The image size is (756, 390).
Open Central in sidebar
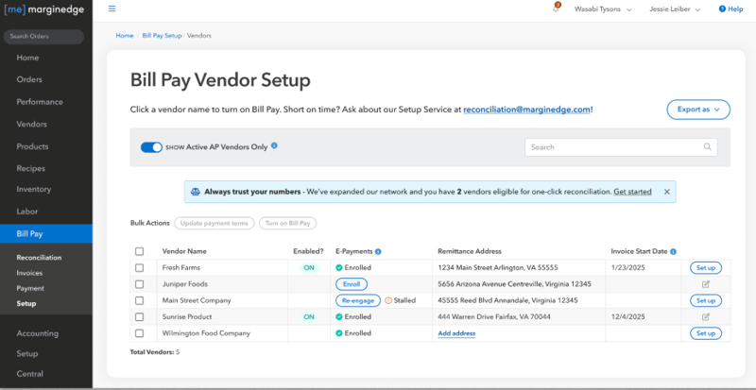click(29, 374)
